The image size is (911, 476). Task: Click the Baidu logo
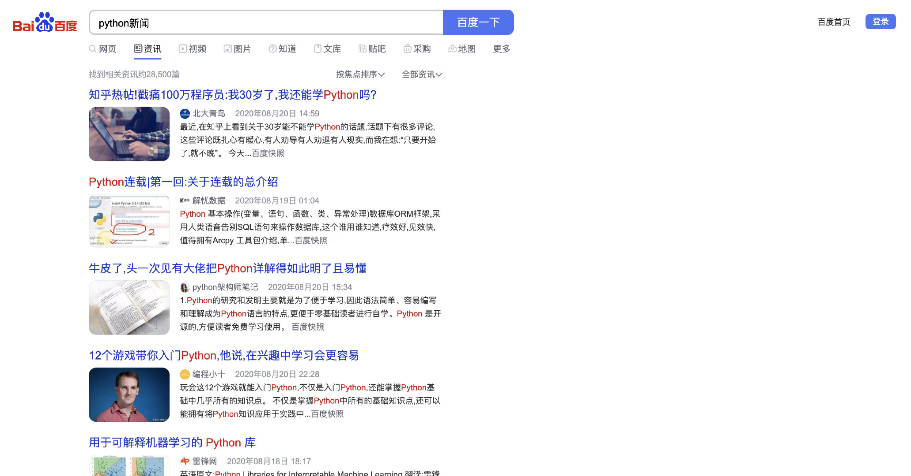[45, 22]
